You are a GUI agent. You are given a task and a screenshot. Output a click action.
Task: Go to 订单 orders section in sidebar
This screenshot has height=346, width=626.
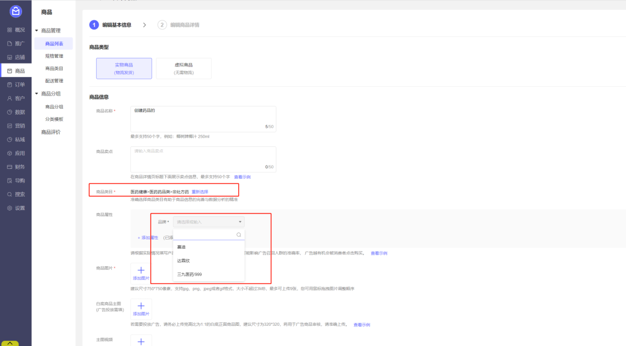[x=16, y=84]
